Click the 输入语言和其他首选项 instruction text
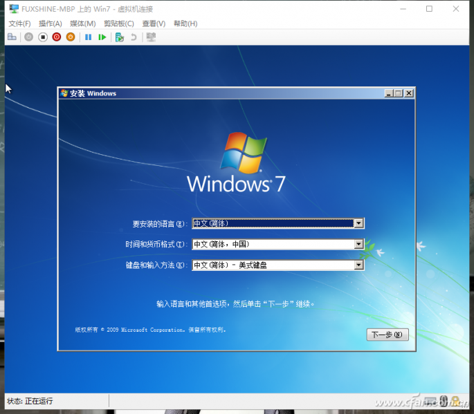Screen dimensions: 474x414 point(235,304)
